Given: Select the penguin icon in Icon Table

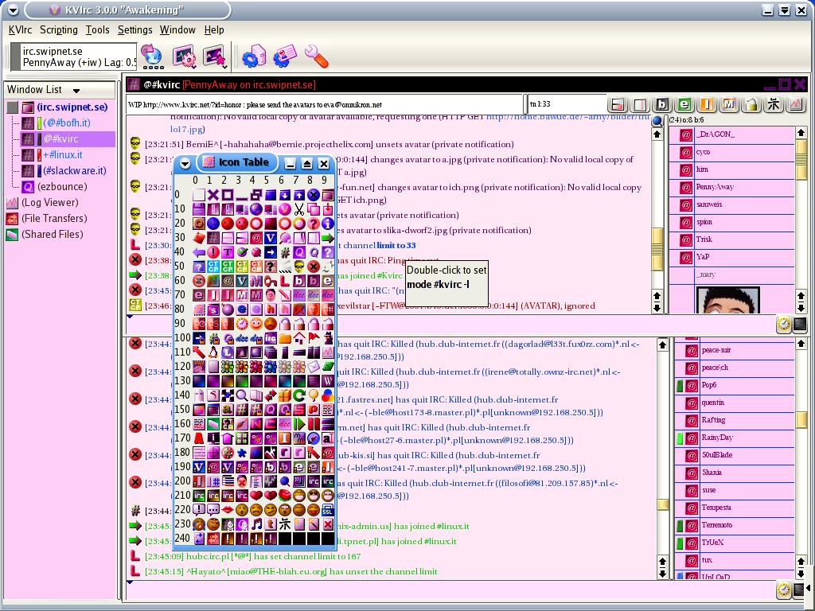Looking at the screenshot, I should point(213,352).
